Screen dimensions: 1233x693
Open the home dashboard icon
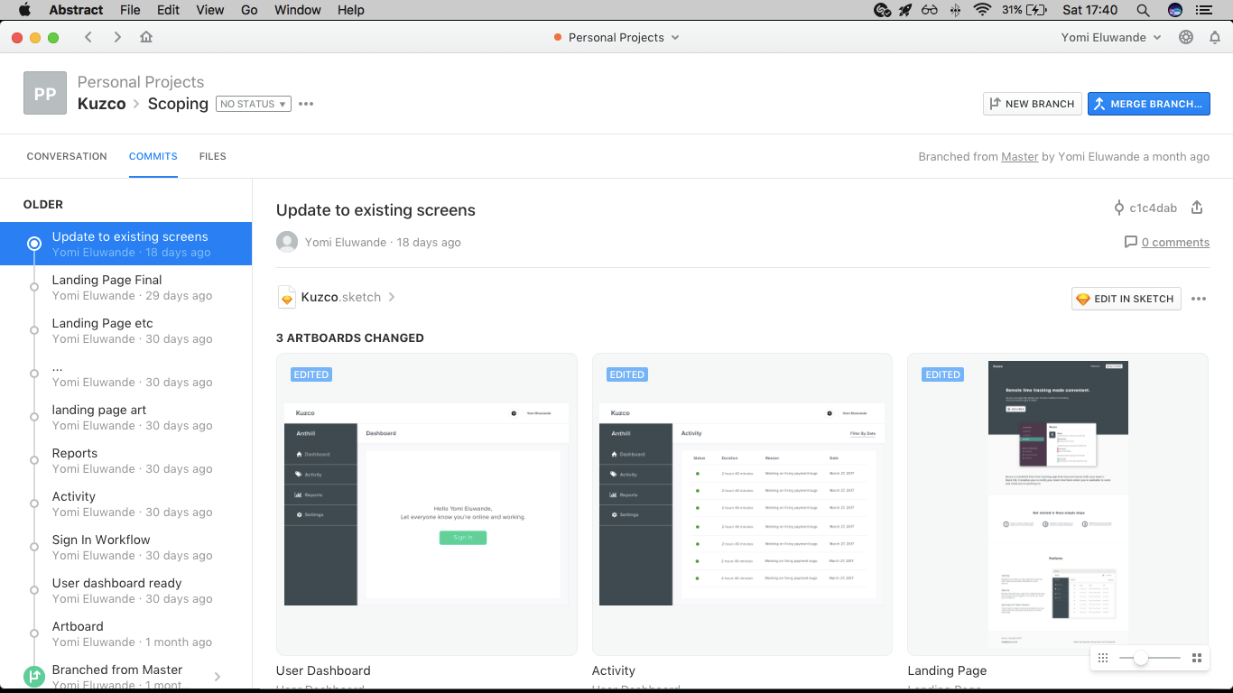click(x=146, y=37)
